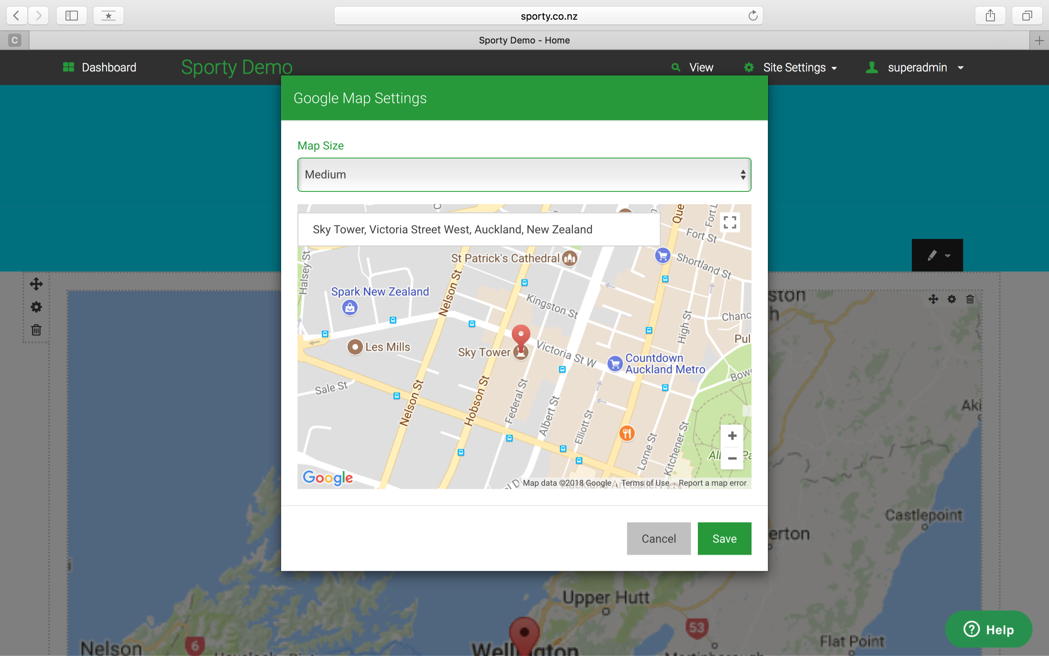The height and width of the screenshot is (656, 1049).
Task: Click the pencil edit button
Action: point(931,255)
